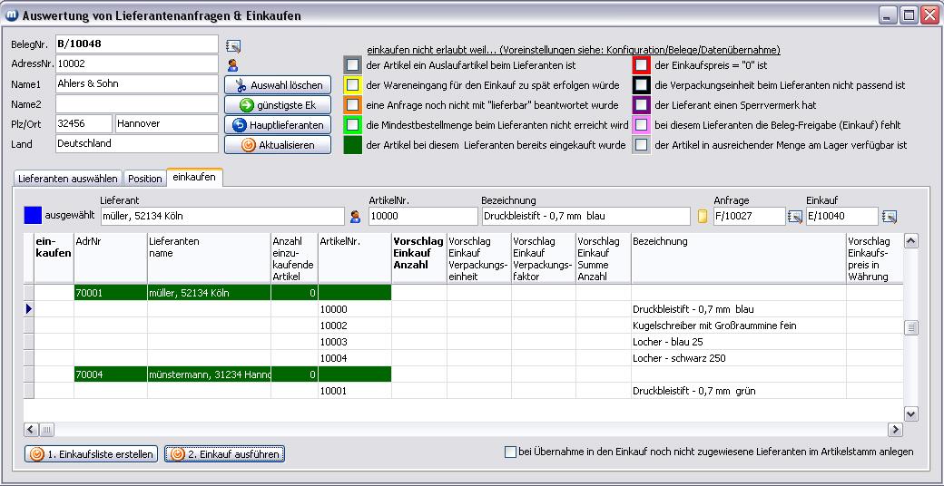
Task: Click the blue 'ausgewählt' color indicator
Action: click(x=33, y=215)
